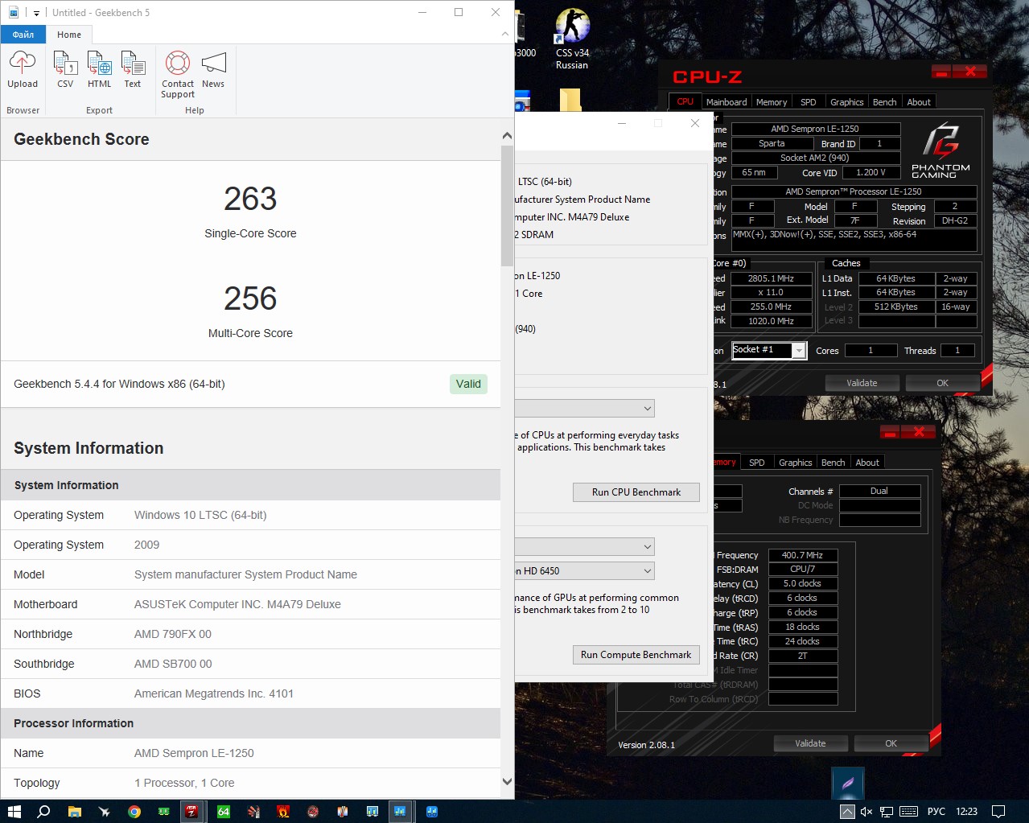Click the purple feather floating thumbnail
This screenshot has width=1029, height=823.
tap(848, 784)
